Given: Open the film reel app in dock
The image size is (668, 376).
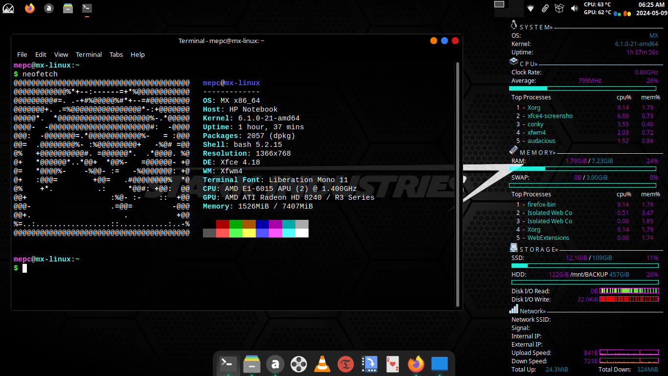Looking at the screenshot, I should (x=298, y=364).
